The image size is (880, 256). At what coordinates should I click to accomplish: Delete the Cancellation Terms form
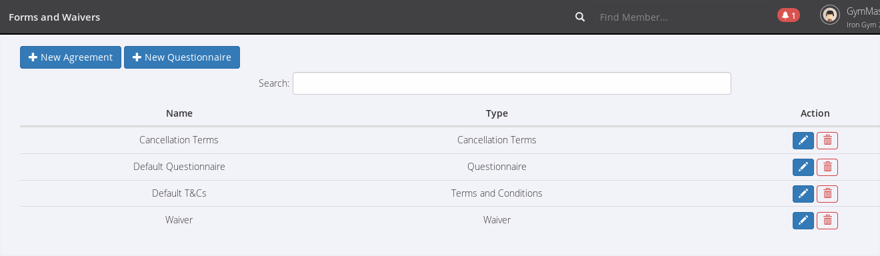tap(827, 140)
